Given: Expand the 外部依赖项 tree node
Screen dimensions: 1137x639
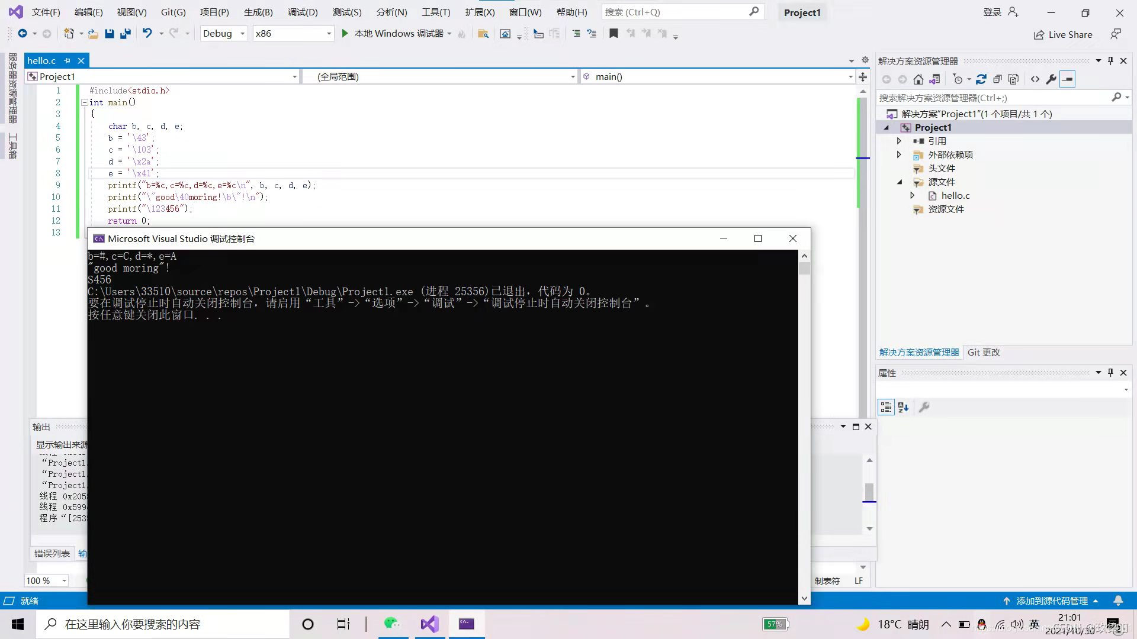Looking at the screenshot, I should (899, 154).
